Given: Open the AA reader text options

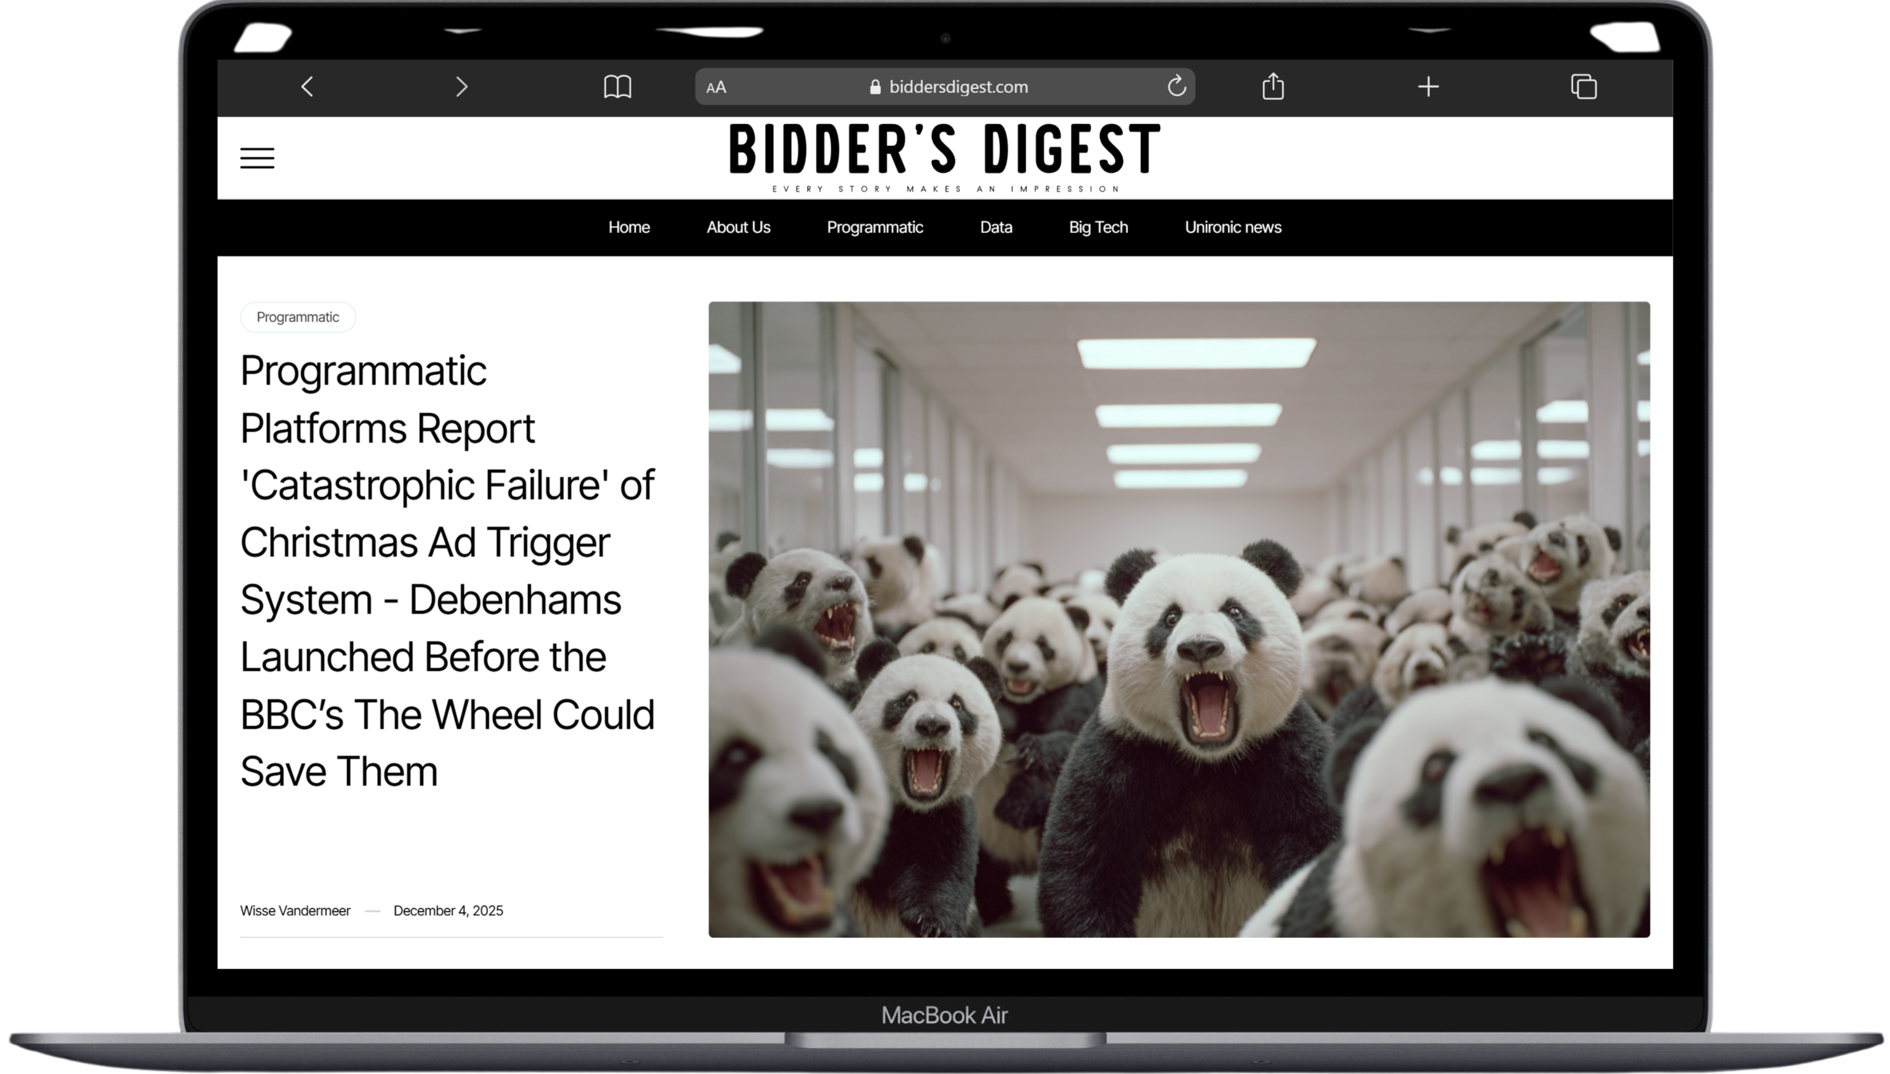Looking at the screenshot, I should pos(716,87).
